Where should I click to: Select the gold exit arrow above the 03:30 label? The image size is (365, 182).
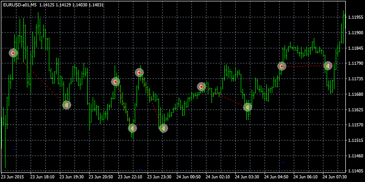point(248,107)
